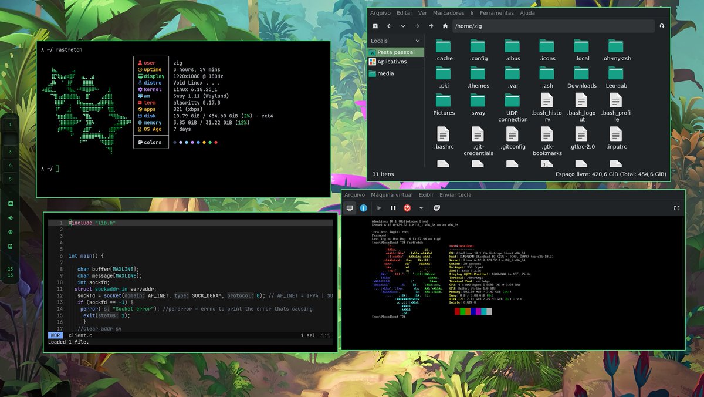Select the UDP-connection folder
Viewport: 704px width, 397px height.
(513, 107)
